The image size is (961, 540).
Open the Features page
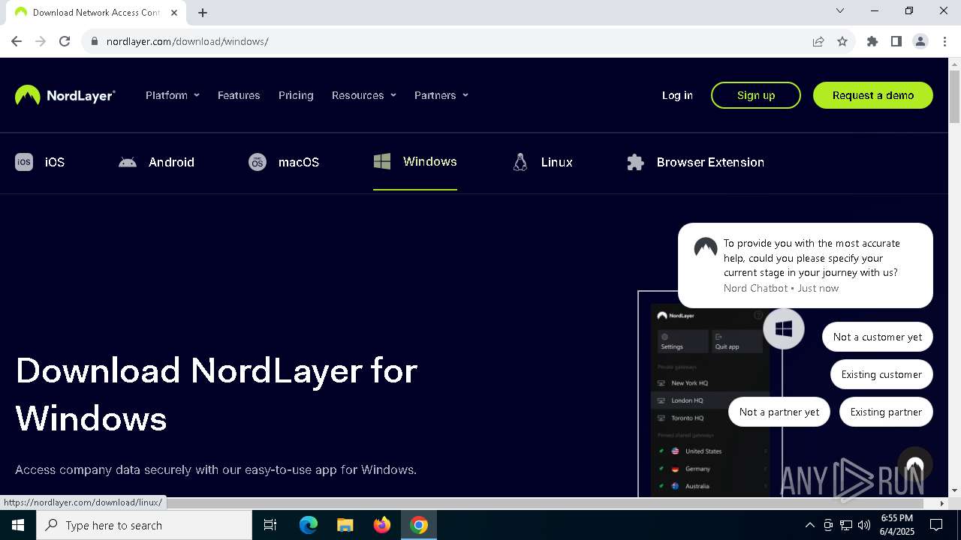point(239,95)
